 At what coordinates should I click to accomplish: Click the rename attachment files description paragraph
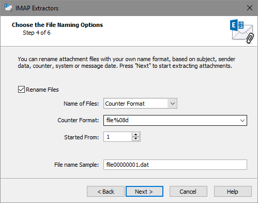coord(127,63)
